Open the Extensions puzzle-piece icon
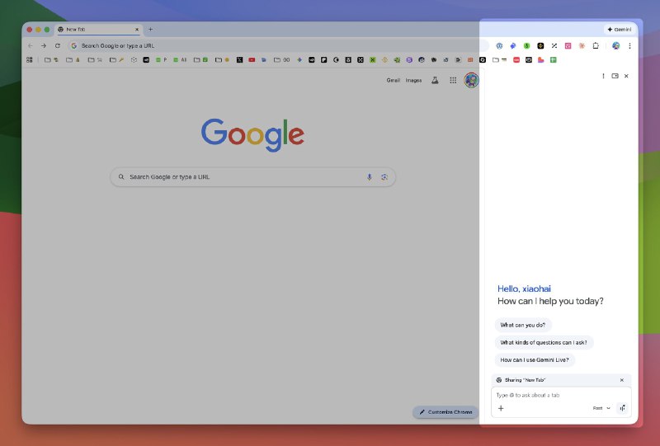This screenshot has width=660, height=446. tap(596, 45)
